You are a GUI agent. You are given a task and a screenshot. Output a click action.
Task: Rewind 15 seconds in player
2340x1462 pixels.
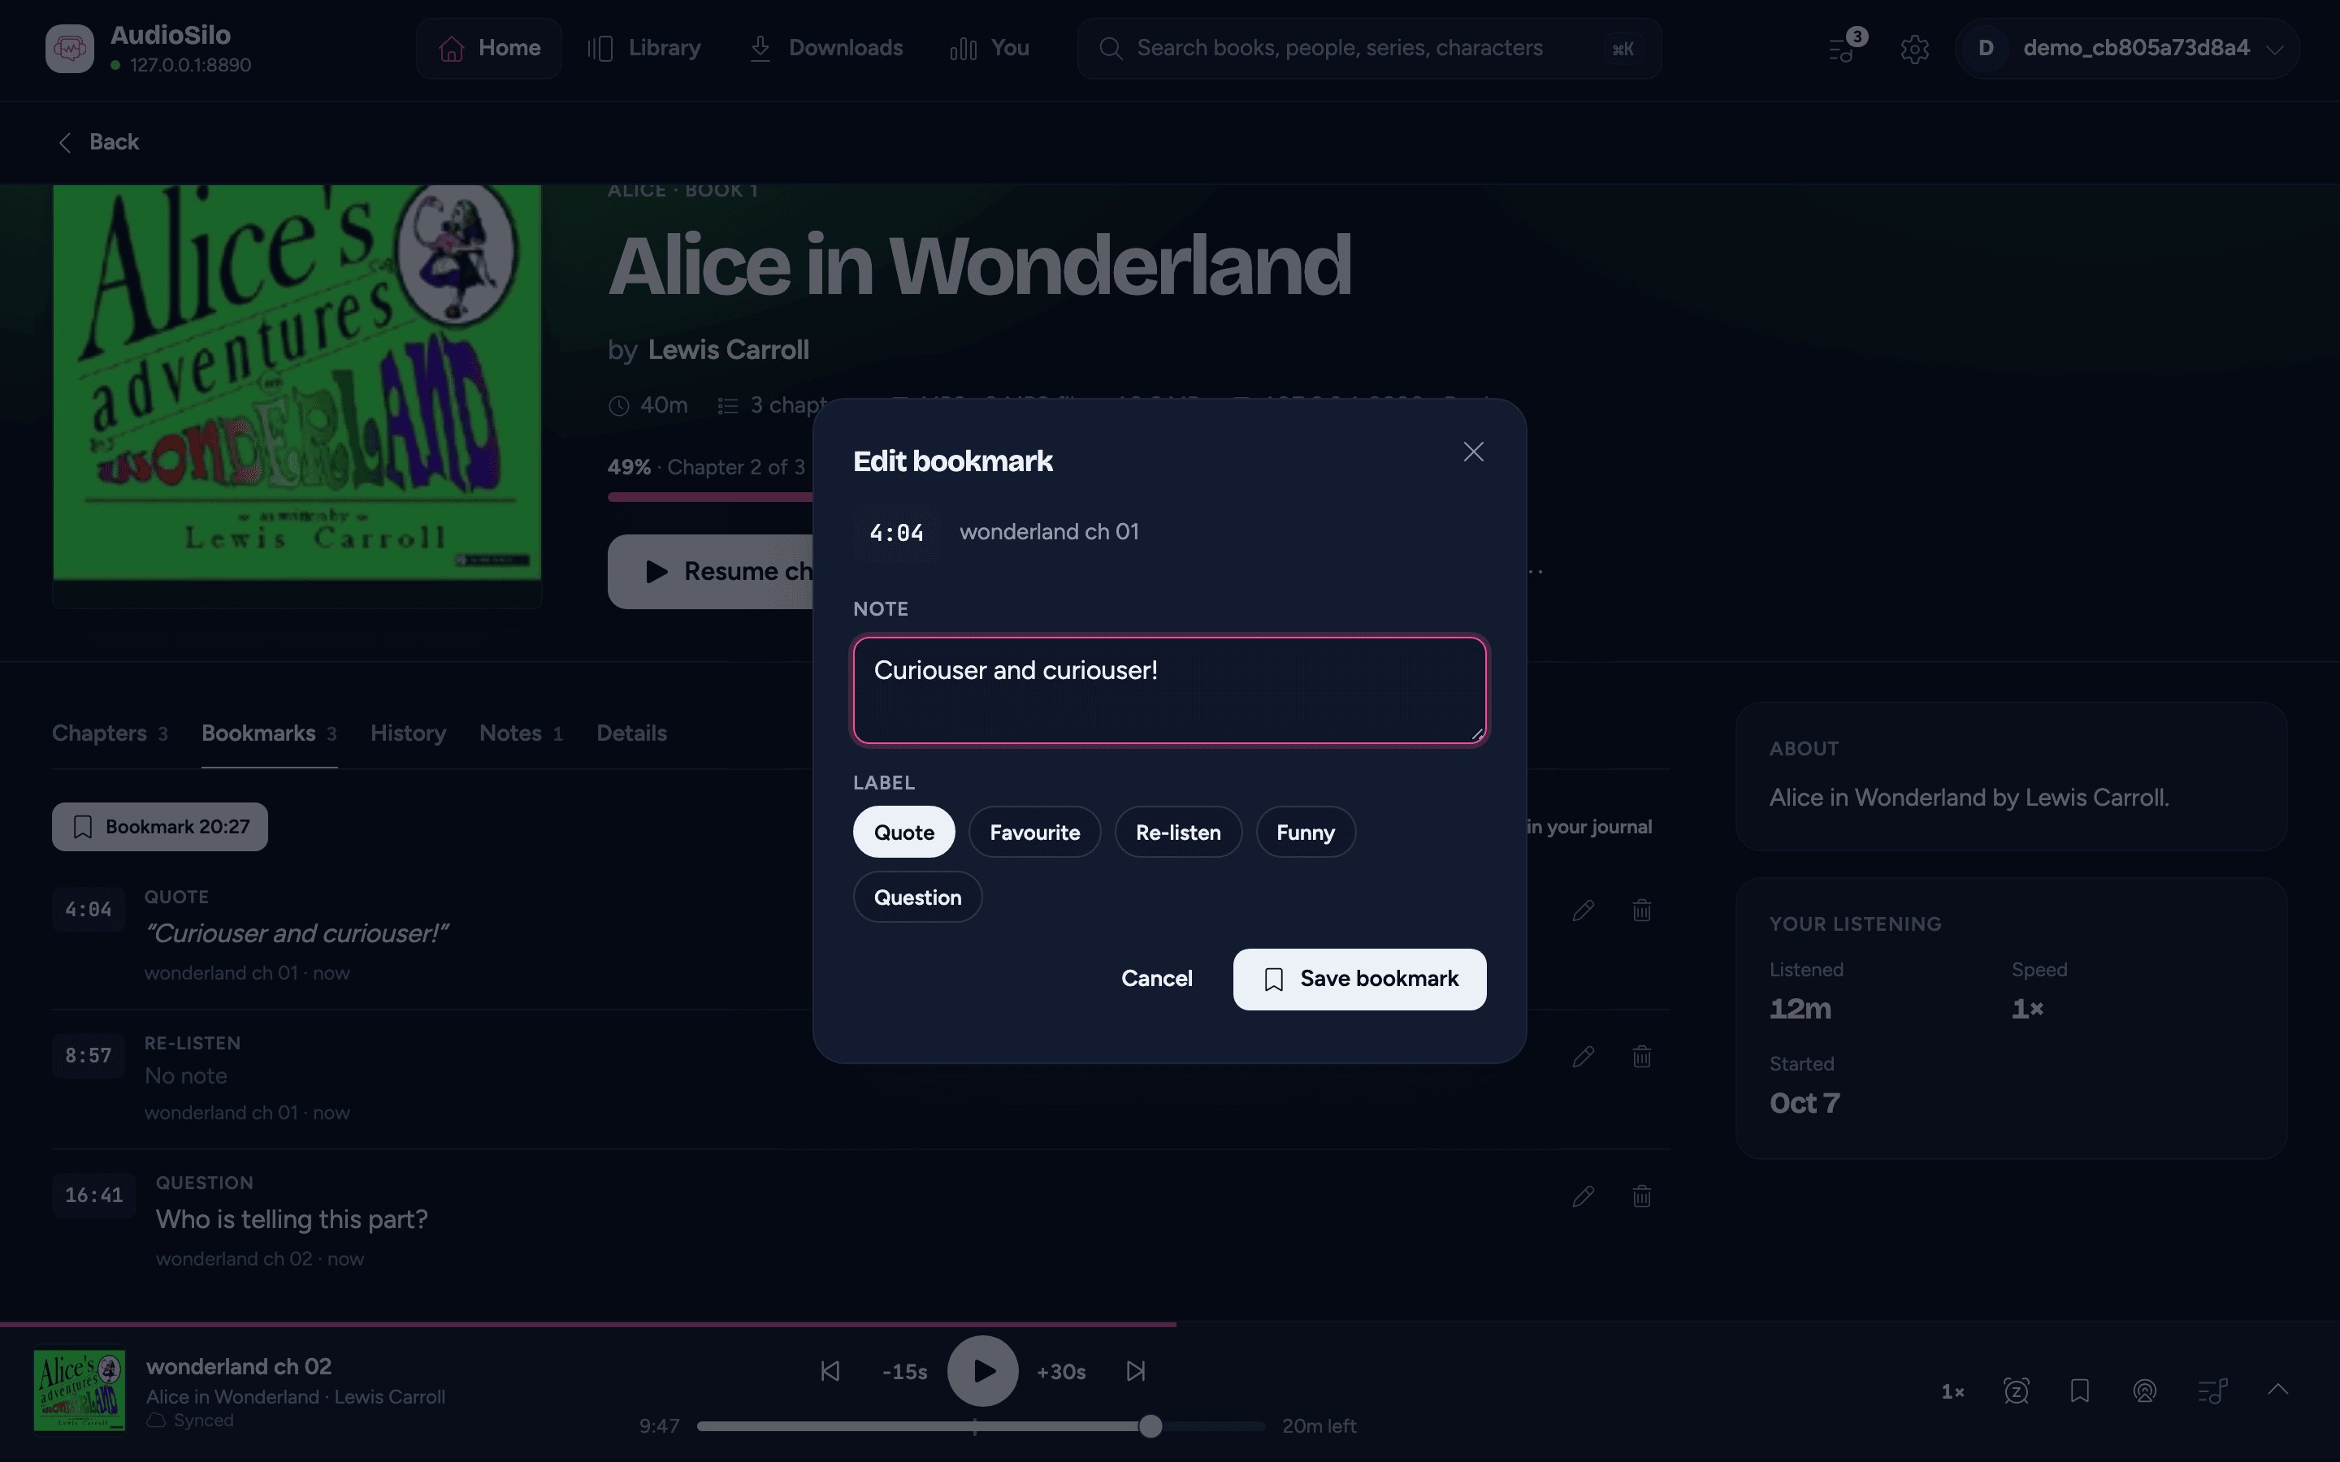coord(904,1371)
